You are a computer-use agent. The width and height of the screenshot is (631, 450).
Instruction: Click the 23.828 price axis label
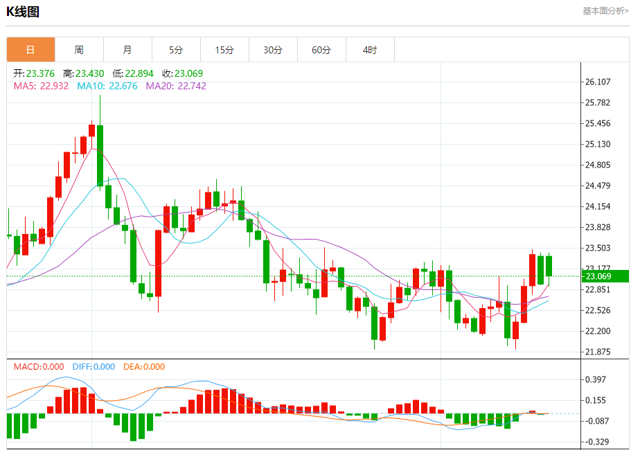point(599,227)
